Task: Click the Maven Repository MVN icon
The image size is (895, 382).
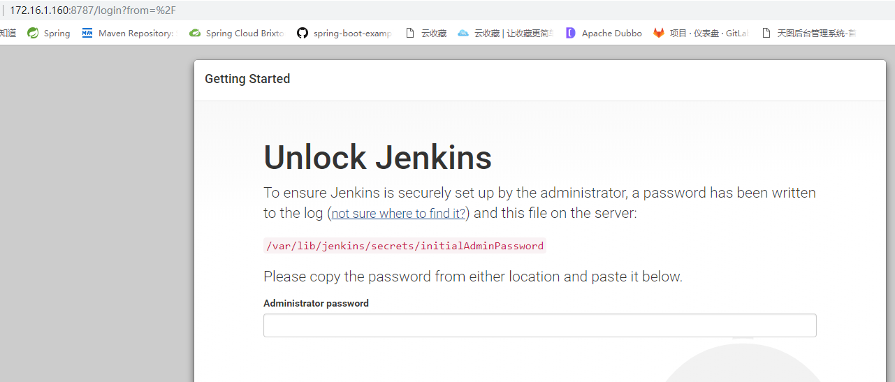Action: tap(87, 33)
